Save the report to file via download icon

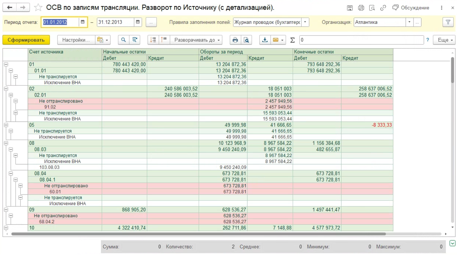tap(265, 40)
